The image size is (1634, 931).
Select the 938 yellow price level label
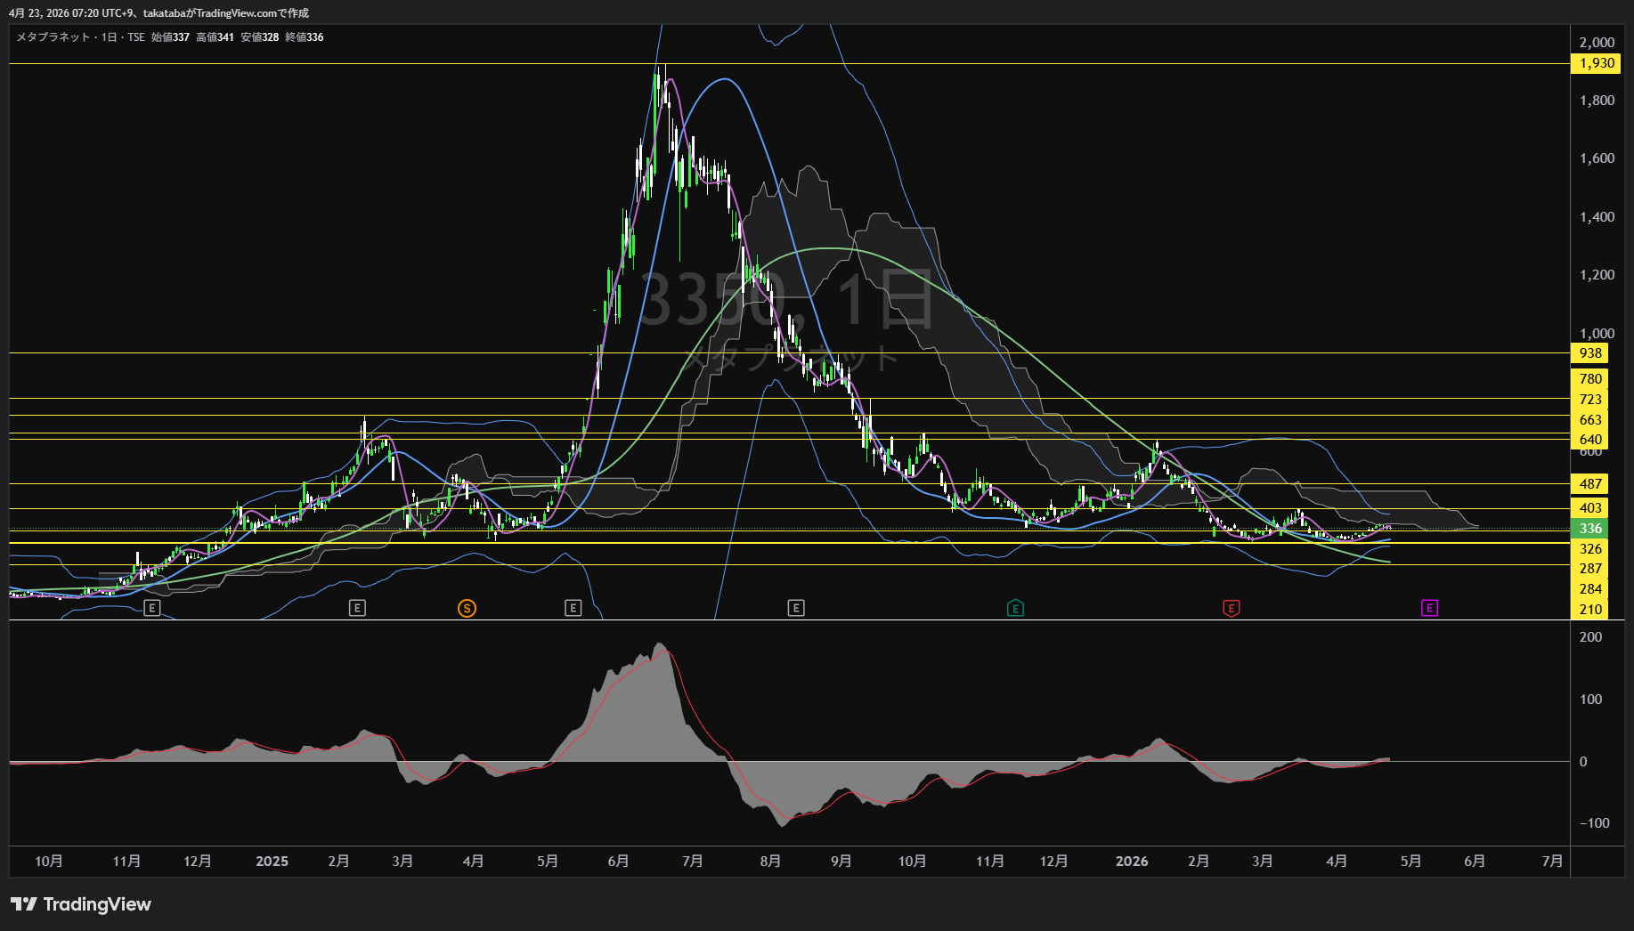click(1590, 353)
